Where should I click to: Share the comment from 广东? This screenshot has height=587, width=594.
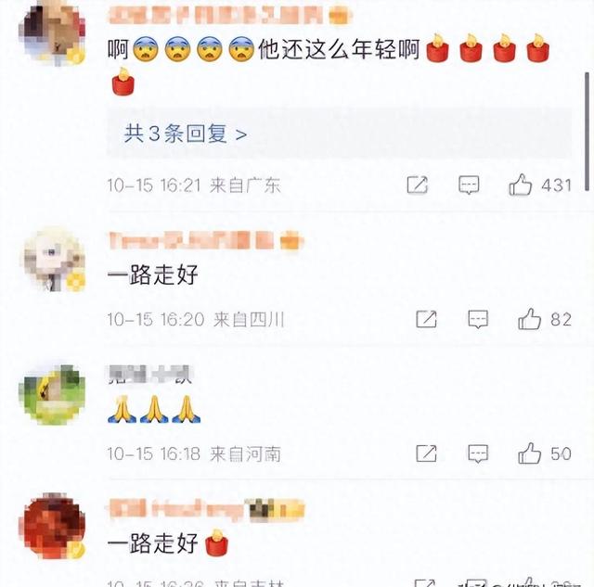tap(418, 185)
